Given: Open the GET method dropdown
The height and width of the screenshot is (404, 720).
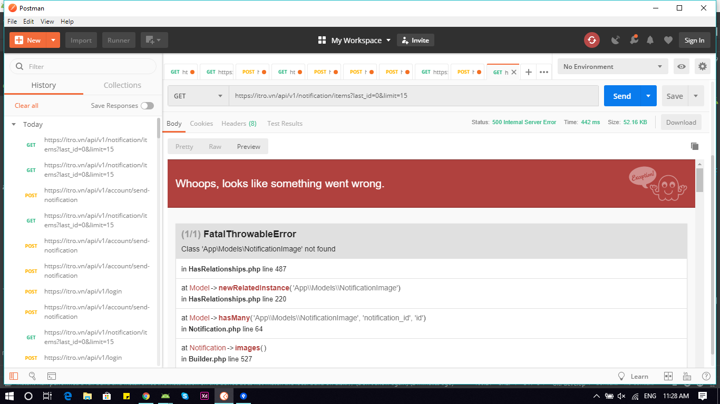Looking at the screenshot, I should (198, 96).
